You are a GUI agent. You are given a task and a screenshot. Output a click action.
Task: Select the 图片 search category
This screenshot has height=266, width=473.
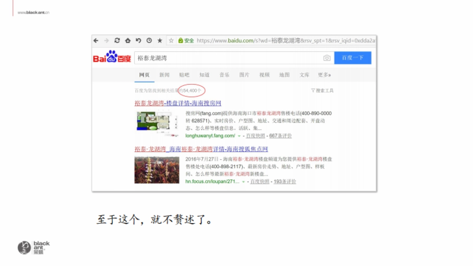[244, 75]
